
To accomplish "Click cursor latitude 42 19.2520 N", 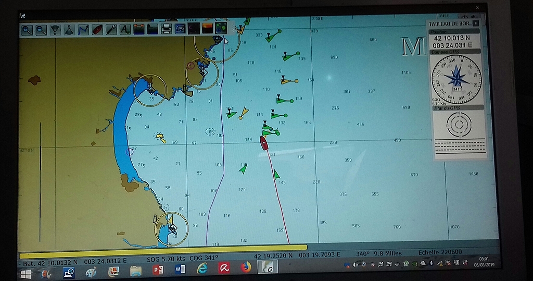I will click(x=273, y=255).
